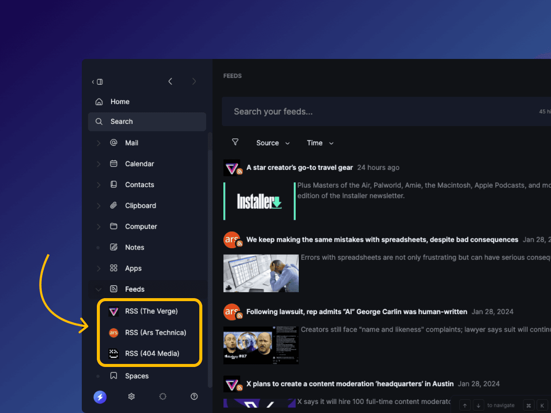Click the Notes pencil icon

tap(114, 247)
